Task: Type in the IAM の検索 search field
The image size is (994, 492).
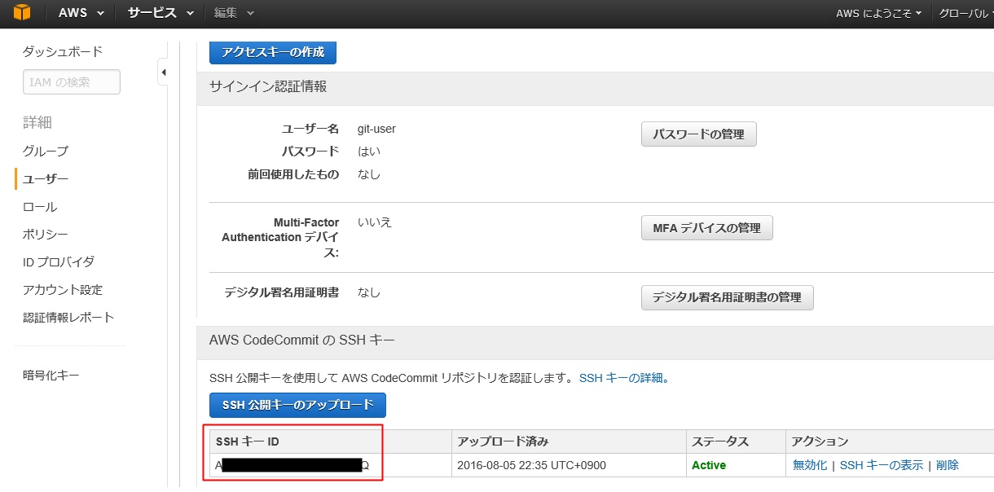Action: [72, 82]
